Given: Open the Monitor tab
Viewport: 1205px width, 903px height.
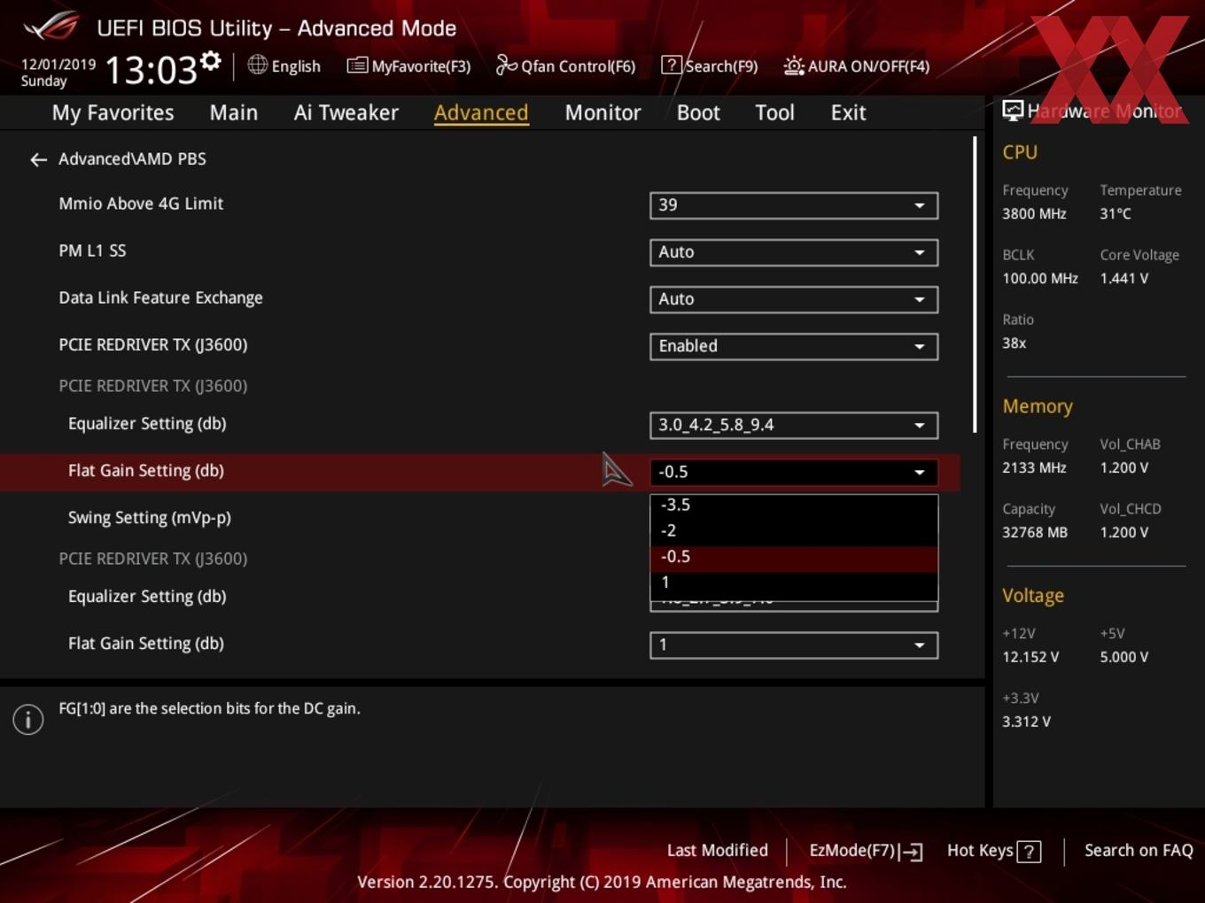Looking at the screenshot, I should 602,112.
